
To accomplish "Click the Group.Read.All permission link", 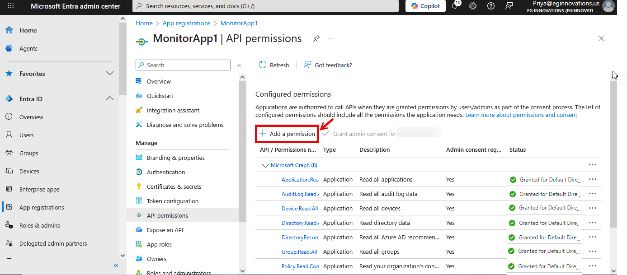I will (x=299, y=252).
